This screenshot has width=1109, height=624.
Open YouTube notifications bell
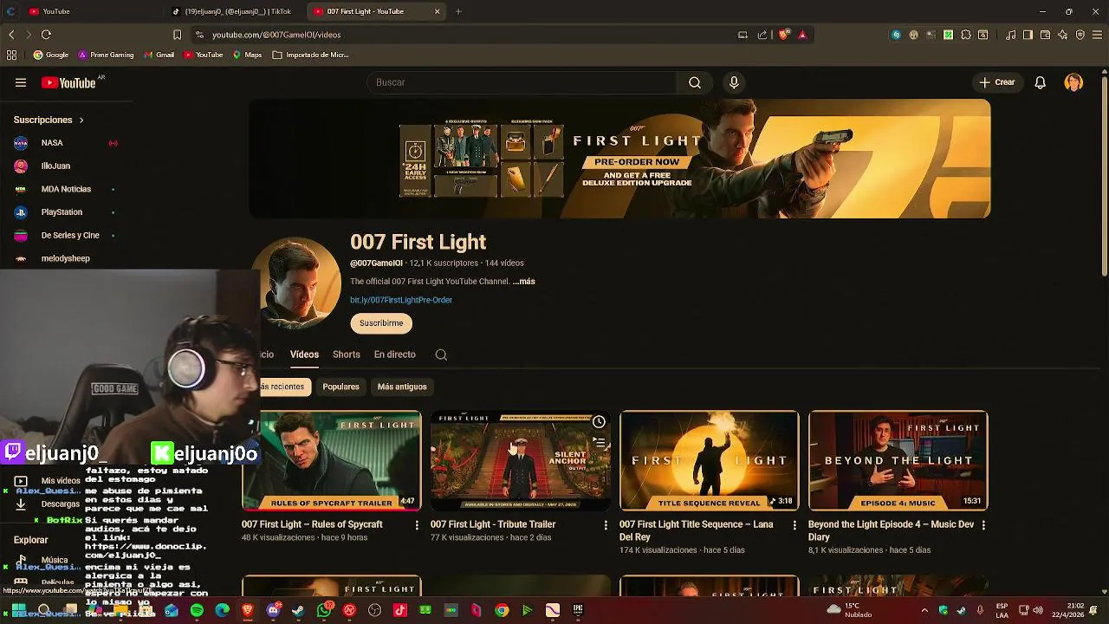[1041, 82]
